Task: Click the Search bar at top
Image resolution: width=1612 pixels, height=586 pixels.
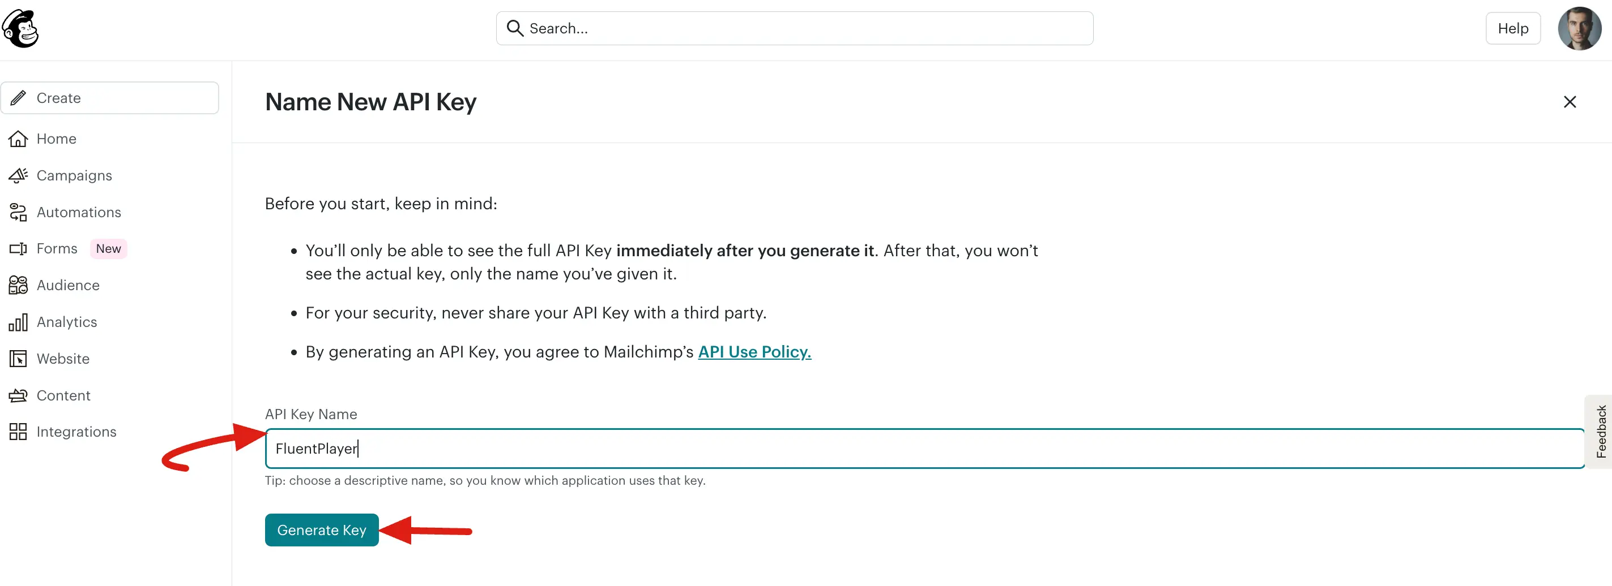Action: coord(795,28)
